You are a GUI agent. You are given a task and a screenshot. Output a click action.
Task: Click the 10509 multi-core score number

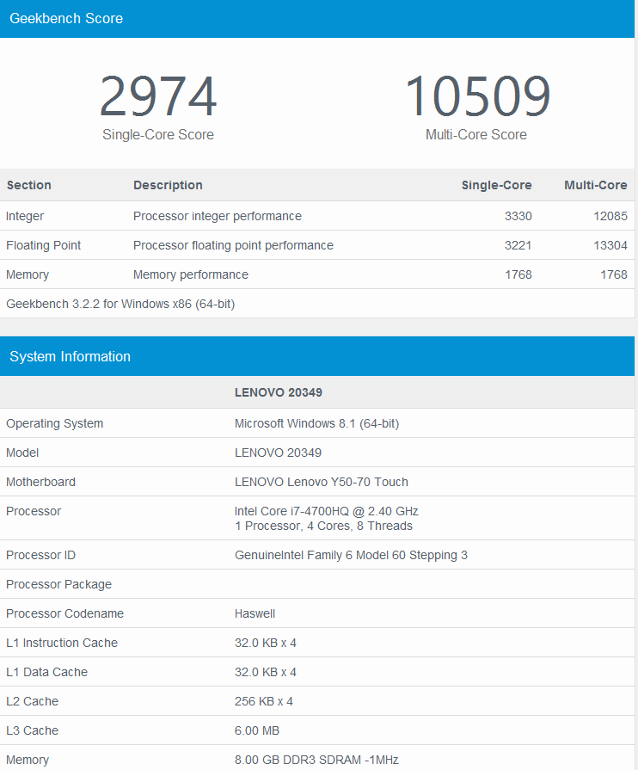[476, 97]
